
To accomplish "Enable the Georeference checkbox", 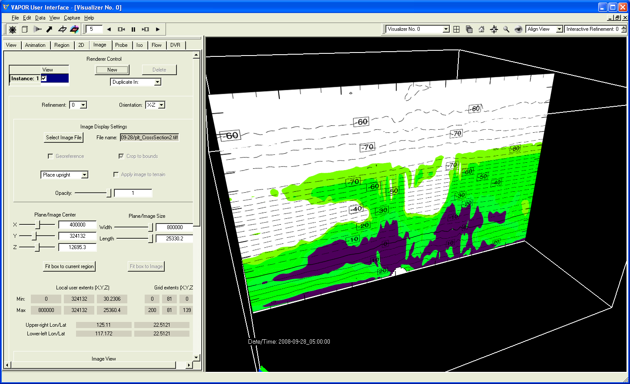I will pyautogui.click(x=50, y=156).
